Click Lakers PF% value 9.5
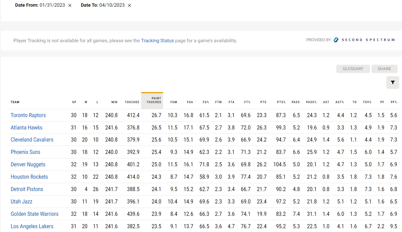Viewport: 402px width, 232px height. pyautogui.click(x=393, y=226)
